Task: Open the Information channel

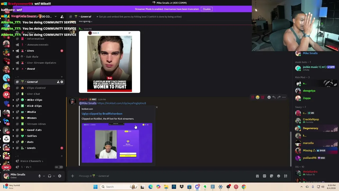Action: (x=35, y=39)
